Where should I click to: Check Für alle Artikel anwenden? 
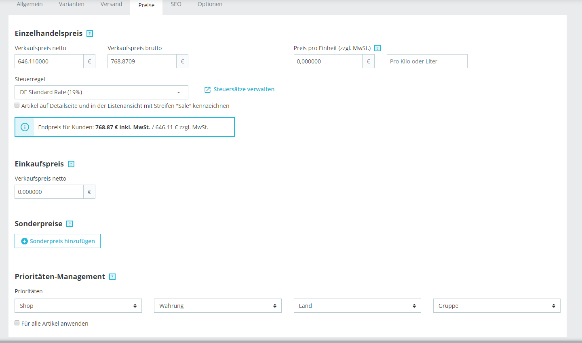[17, 323]
